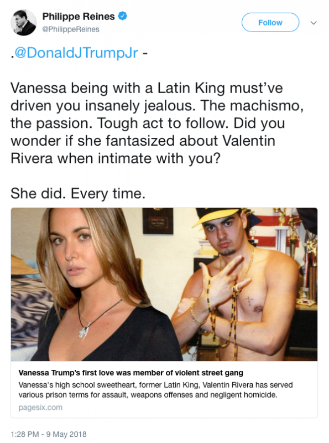This screenshot has width=329, height=443.
Task: Open the article description text in card
Action: 155,390
